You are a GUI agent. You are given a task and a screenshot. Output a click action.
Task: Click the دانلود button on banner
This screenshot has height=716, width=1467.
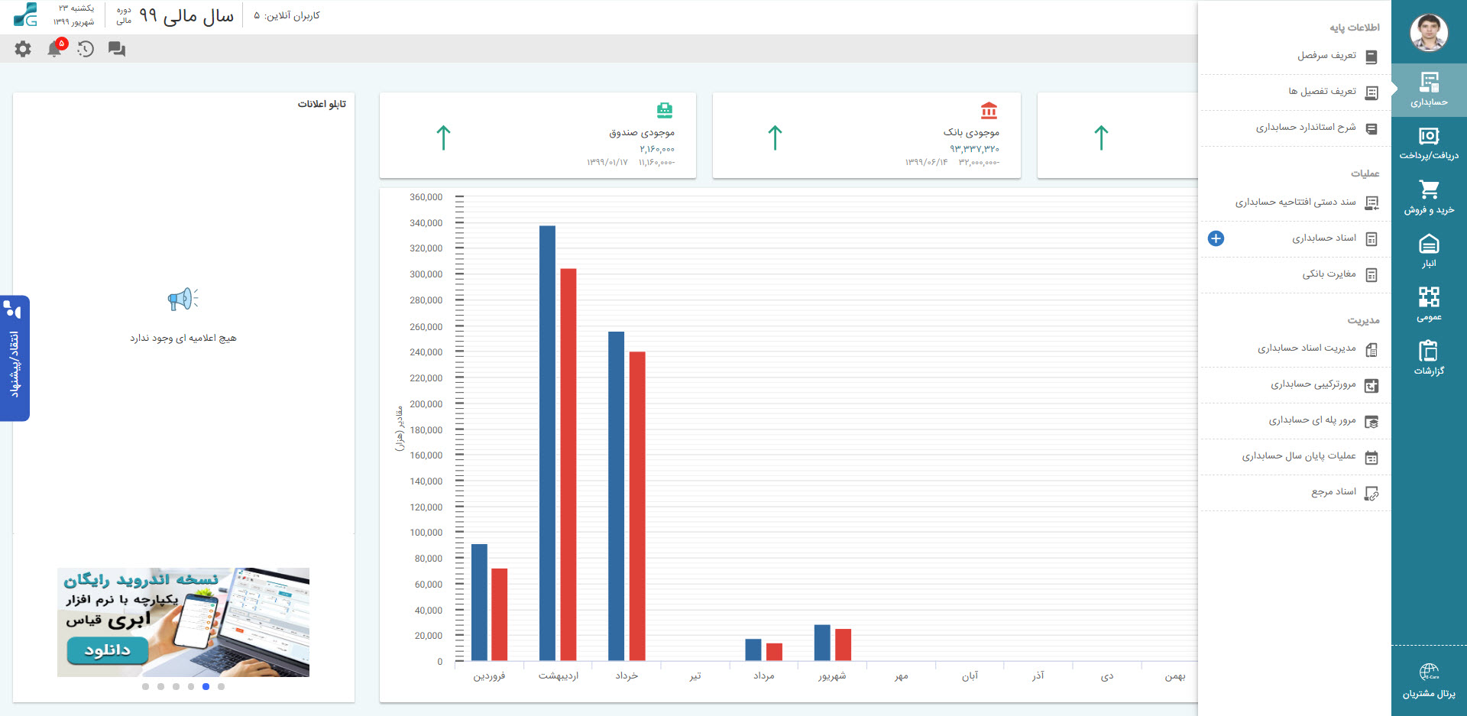tap(108, 650)
